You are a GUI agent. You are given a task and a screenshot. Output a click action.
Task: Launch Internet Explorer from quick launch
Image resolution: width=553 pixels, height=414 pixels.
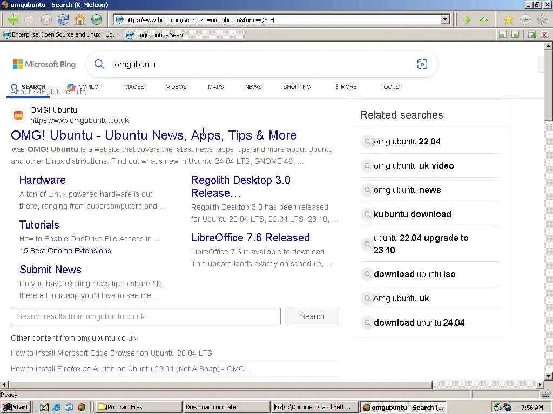[56, 407]
